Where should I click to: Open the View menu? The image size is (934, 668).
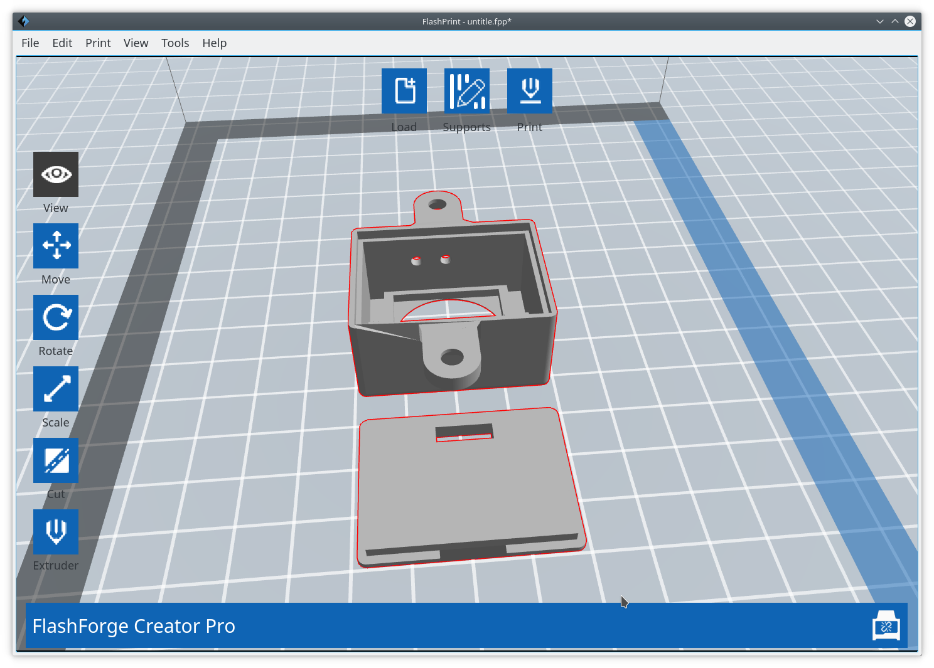[136, 43]
